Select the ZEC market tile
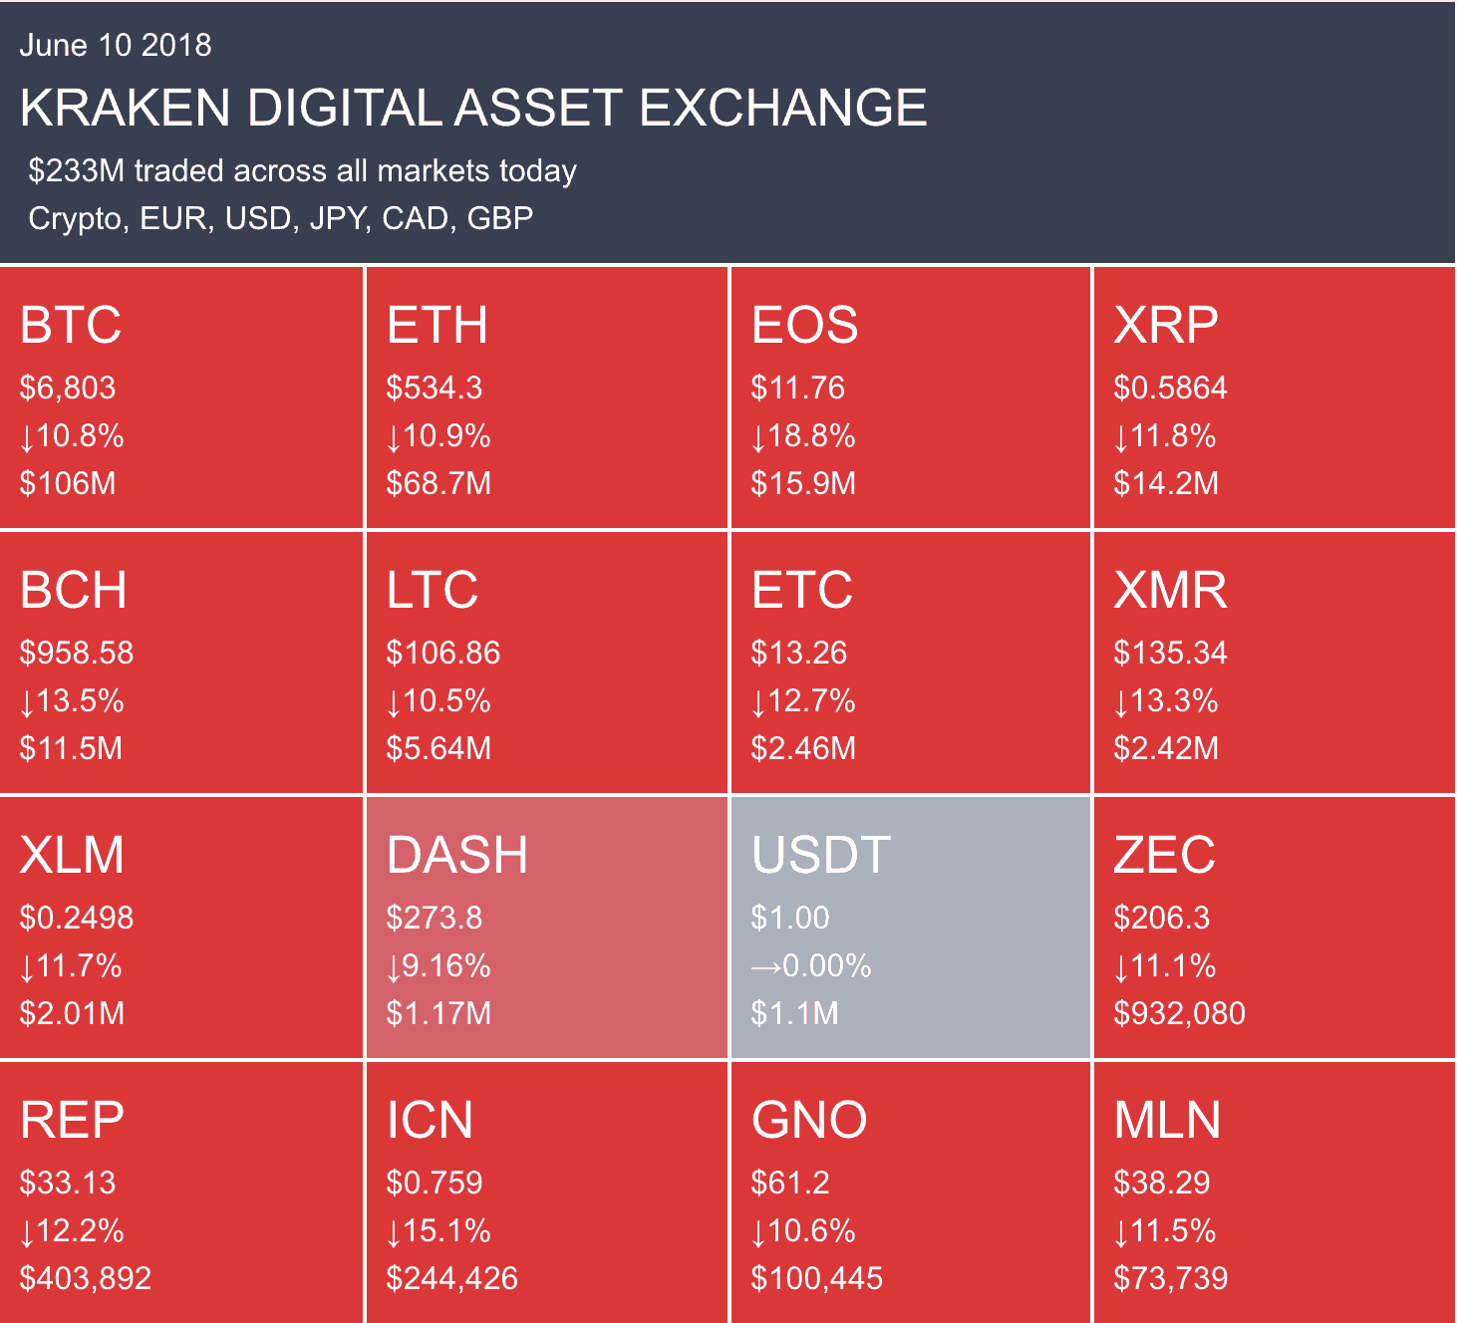The width and height of the screenshot is (1457, 1323). [1275, 927]
